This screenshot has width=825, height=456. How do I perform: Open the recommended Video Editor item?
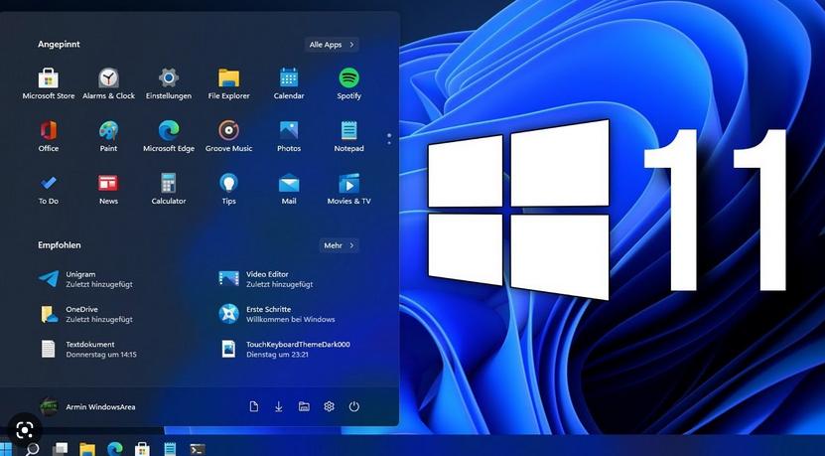tap(267, 279)
